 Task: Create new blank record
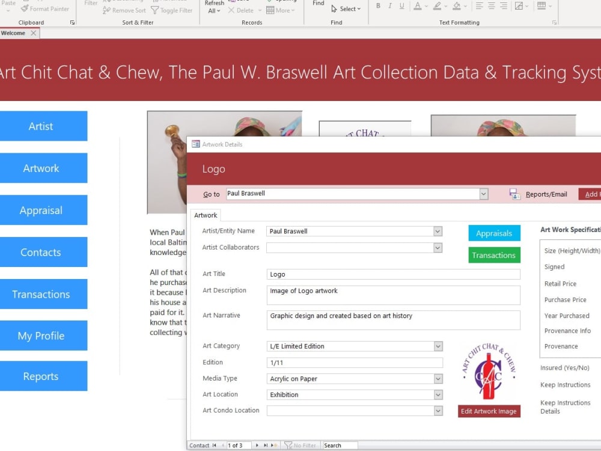coord(274,445)
